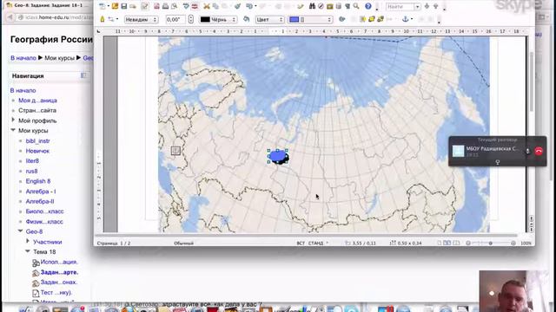Mute microphone in Skype call panel
Viewport: 556px width, 312px height.
[x=527, y=151]
